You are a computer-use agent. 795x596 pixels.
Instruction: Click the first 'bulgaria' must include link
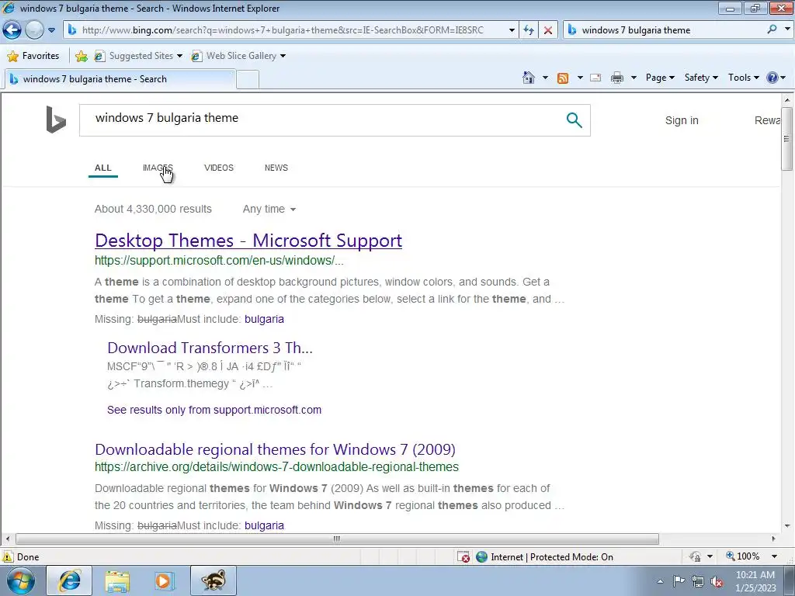264,319
